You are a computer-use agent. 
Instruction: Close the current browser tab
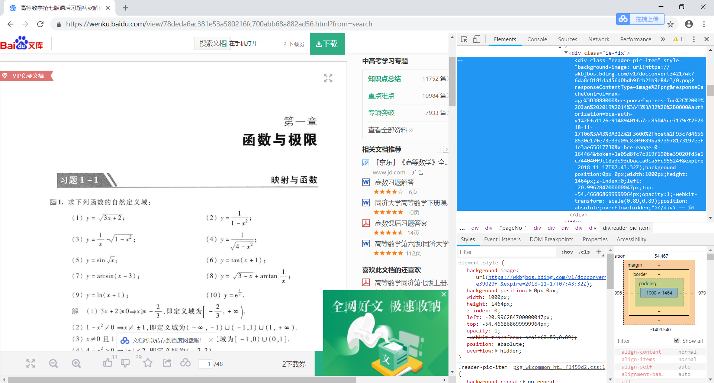coord(108,8)
